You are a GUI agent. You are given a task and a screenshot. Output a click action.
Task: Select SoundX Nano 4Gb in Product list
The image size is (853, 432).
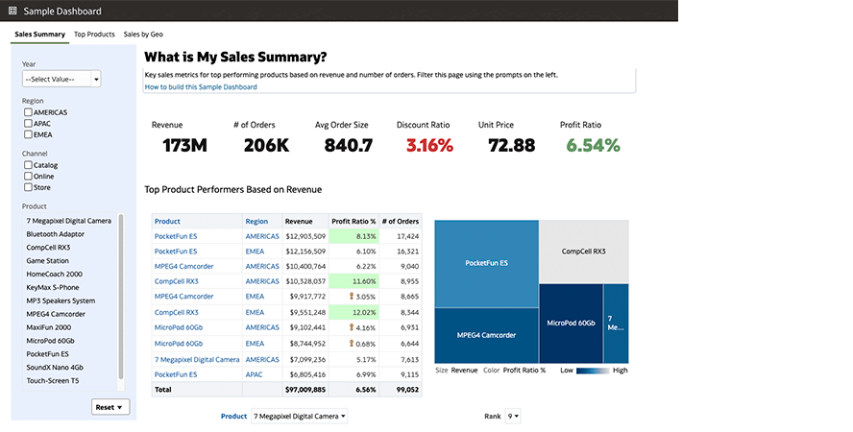(x=55, y=368)
